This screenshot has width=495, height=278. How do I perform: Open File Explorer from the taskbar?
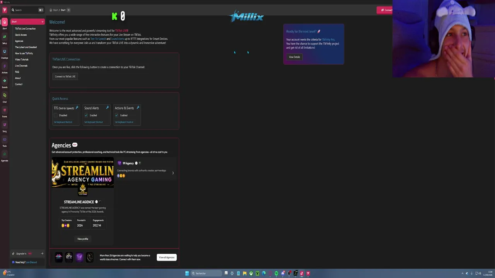(244, 273)
